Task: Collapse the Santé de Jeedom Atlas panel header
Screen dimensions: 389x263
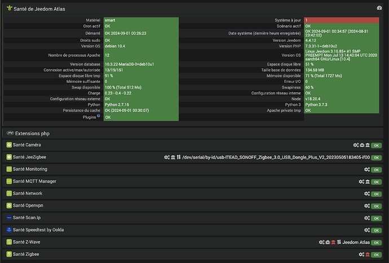Action: point(41,8)
